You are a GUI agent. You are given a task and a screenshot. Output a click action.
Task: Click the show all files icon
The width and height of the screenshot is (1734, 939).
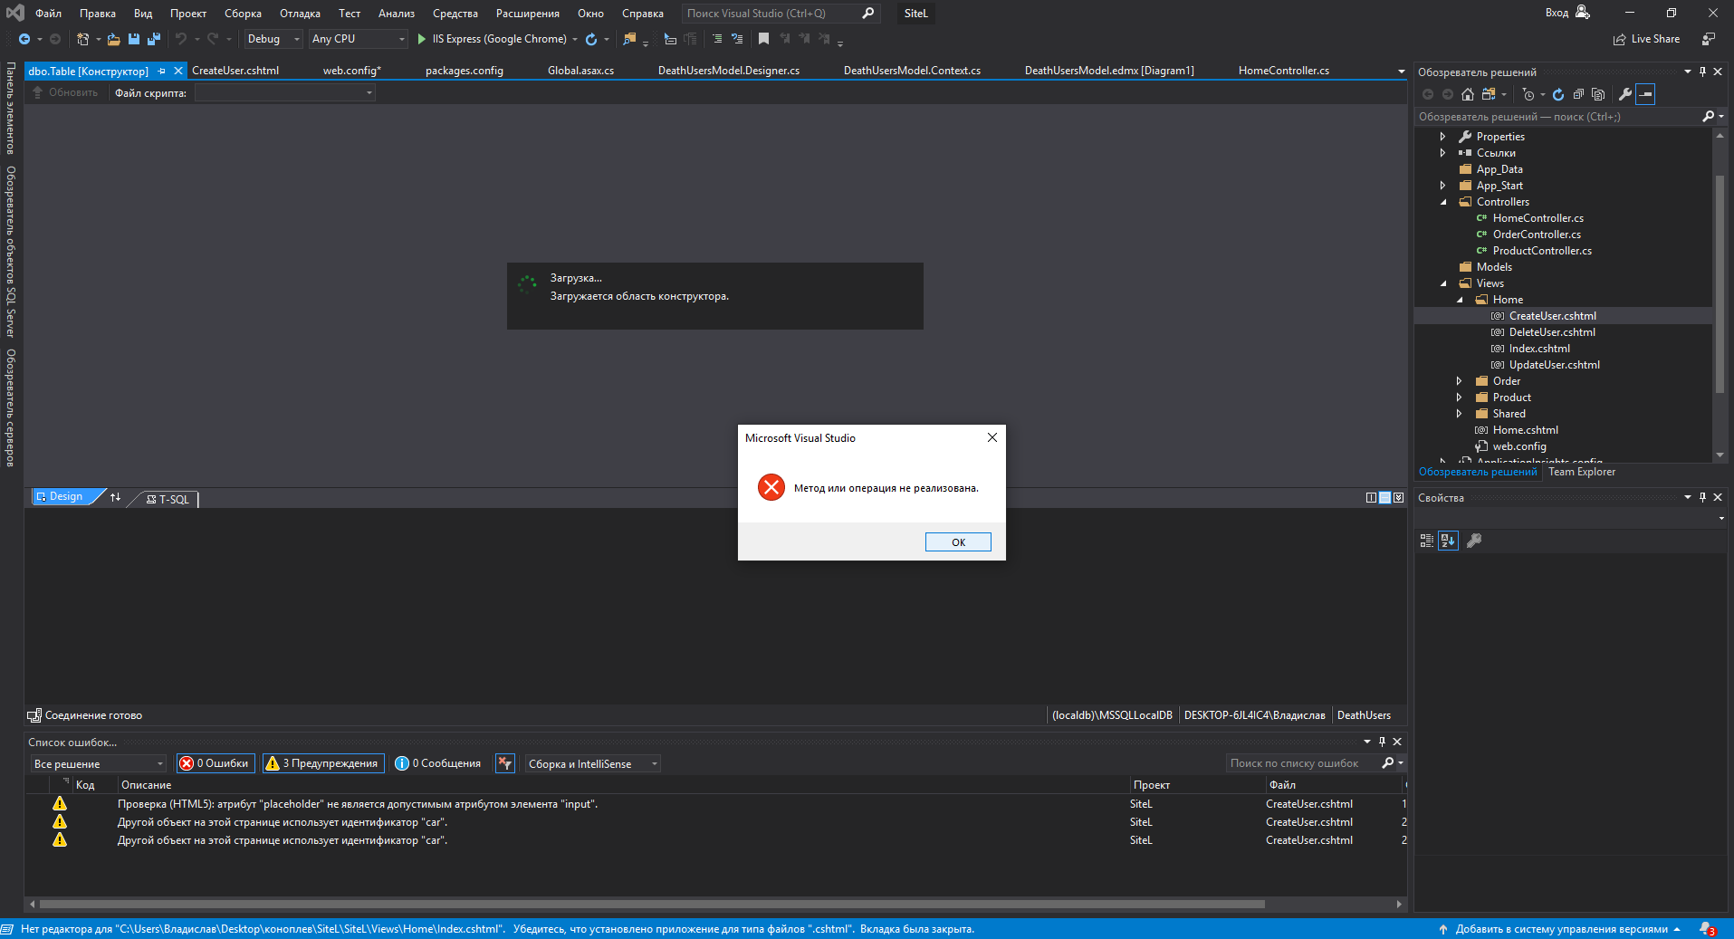pyautogui.click(x=1598, y=94)
